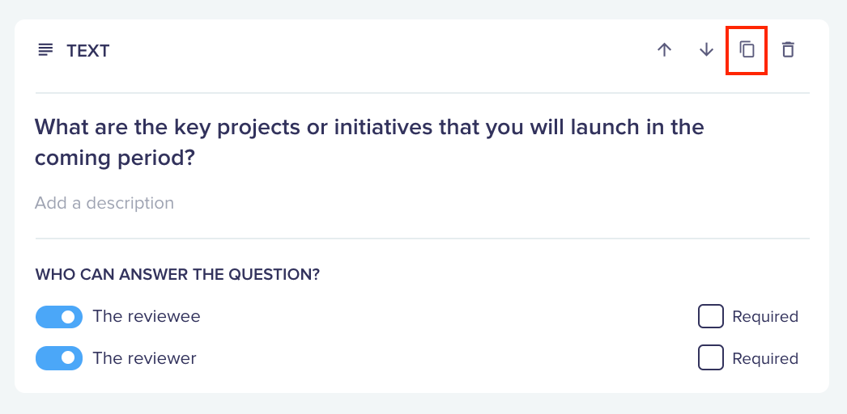The width and height of the screenshot is (847, 414).
Task: Click the "The reviewee" label
Action: click(147, 316)
